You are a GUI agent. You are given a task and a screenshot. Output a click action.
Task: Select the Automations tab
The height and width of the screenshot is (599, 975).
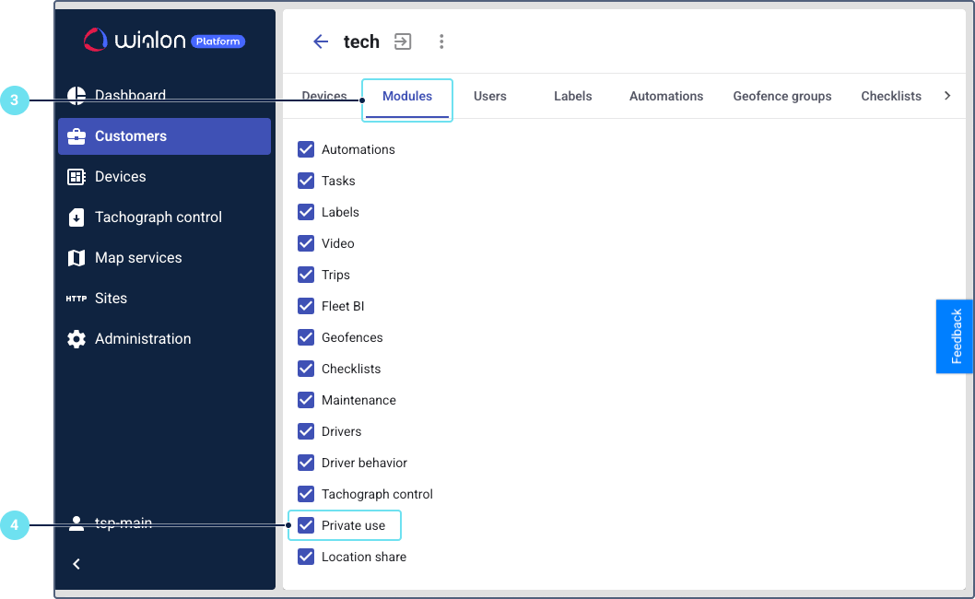pos(665,96)
